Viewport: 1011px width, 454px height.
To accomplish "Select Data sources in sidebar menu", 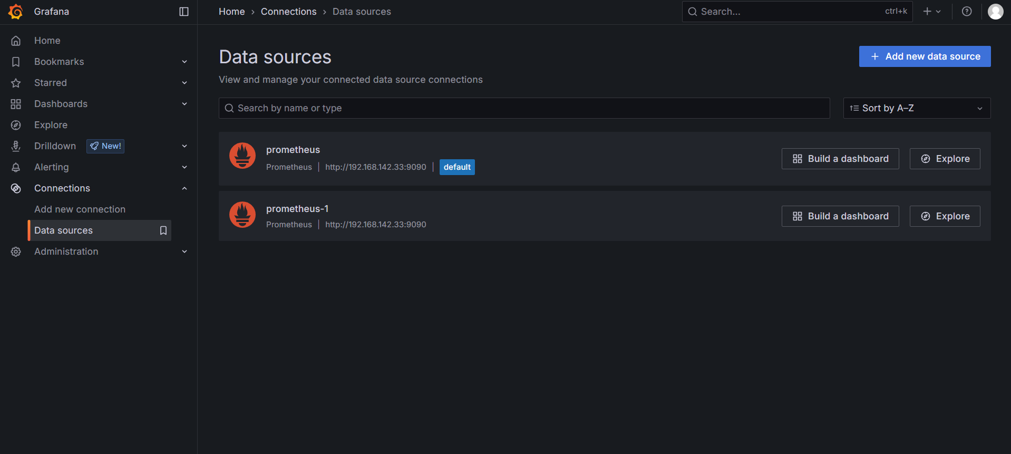I will pos(100,230).
